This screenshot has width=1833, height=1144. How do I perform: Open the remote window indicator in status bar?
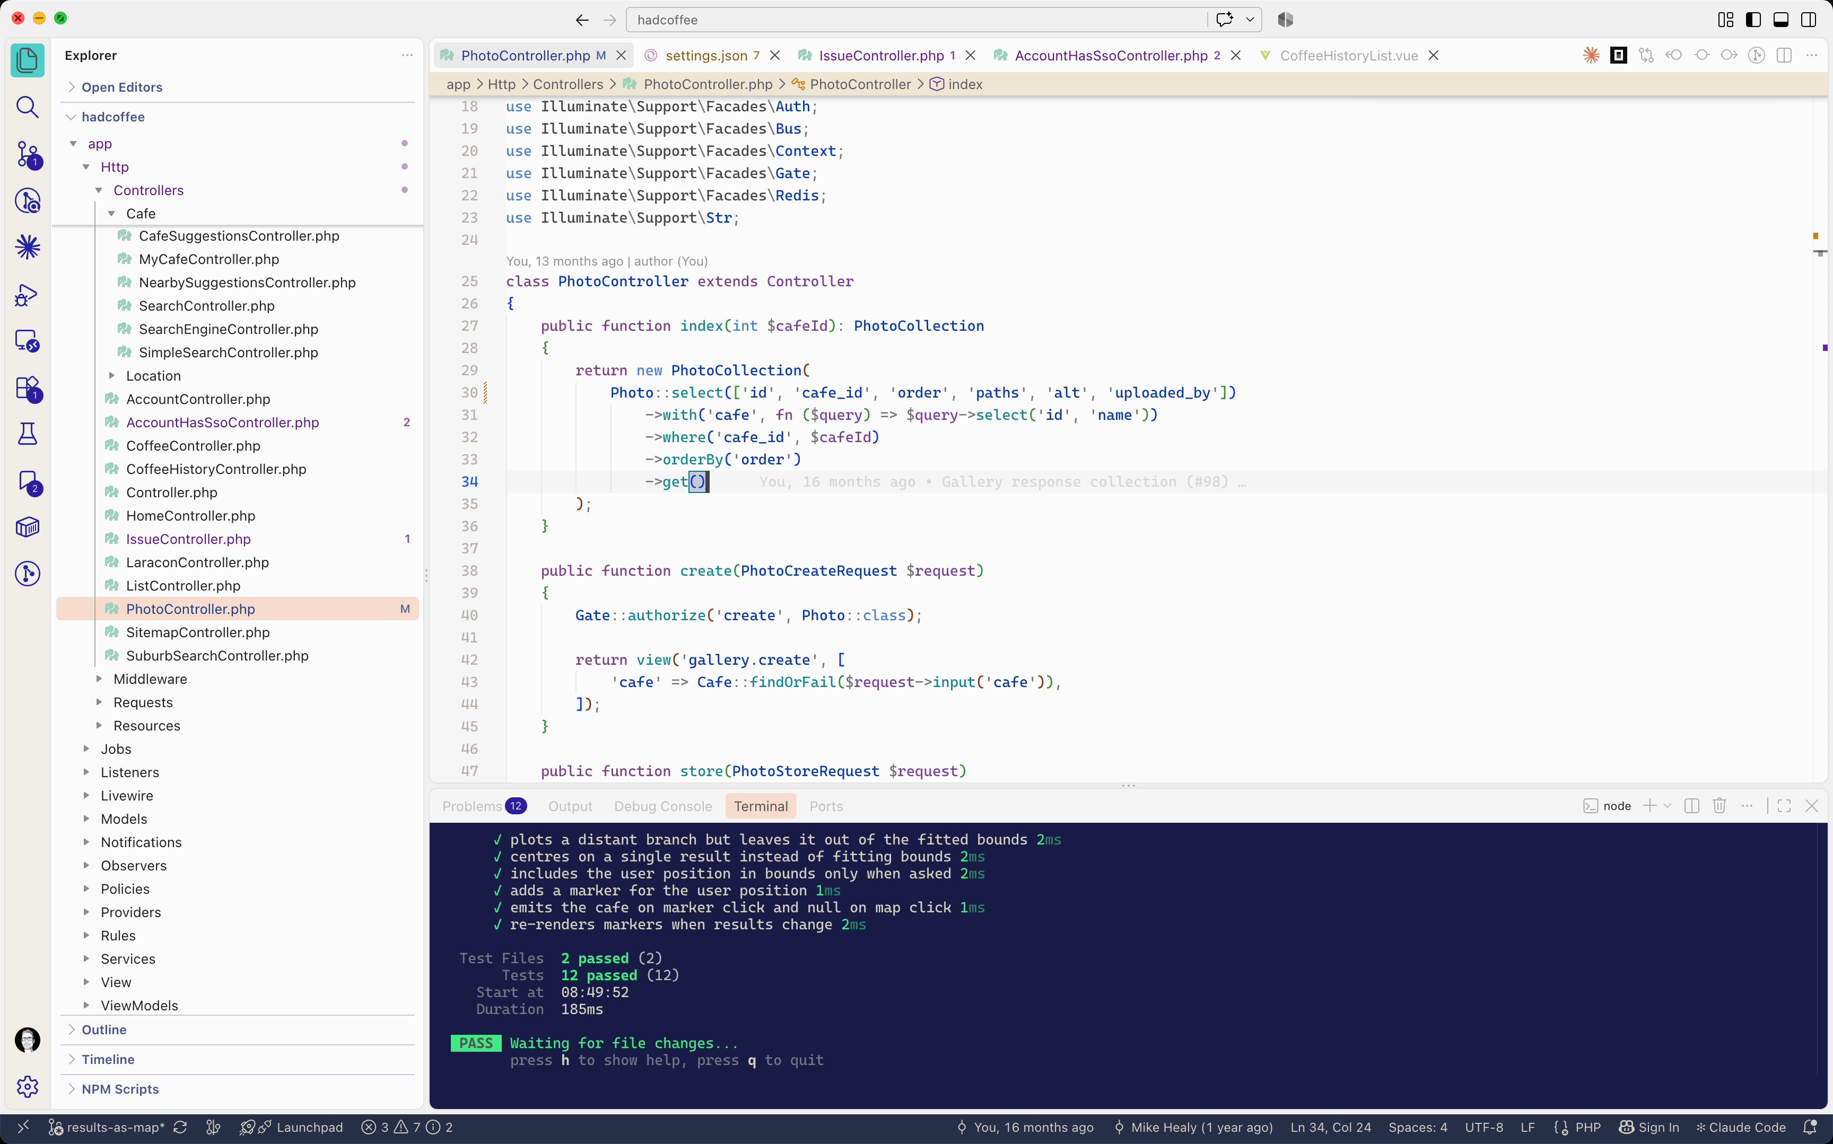(x=23, y=1128)
